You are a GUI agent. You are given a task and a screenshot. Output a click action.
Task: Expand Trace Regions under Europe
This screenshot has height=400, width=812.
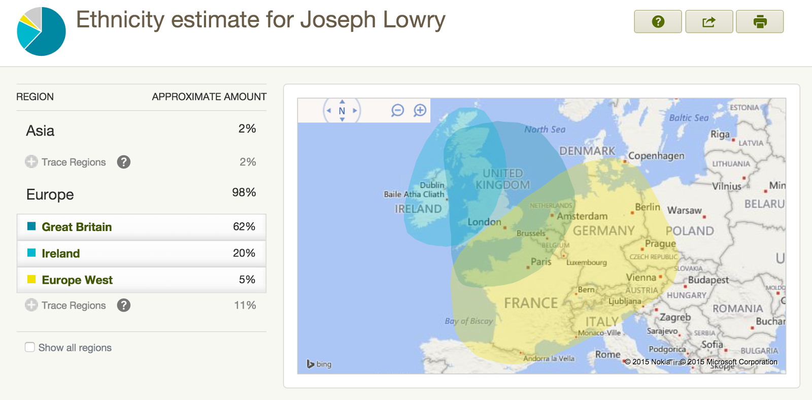click(x=31, y=305)
